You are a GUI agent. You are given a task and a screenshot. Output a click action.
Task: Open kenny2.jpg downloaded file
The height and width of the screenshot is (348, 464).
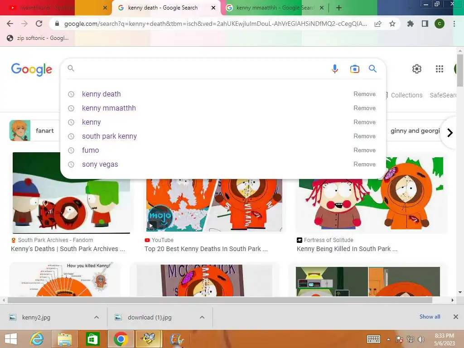pos(36,317)
